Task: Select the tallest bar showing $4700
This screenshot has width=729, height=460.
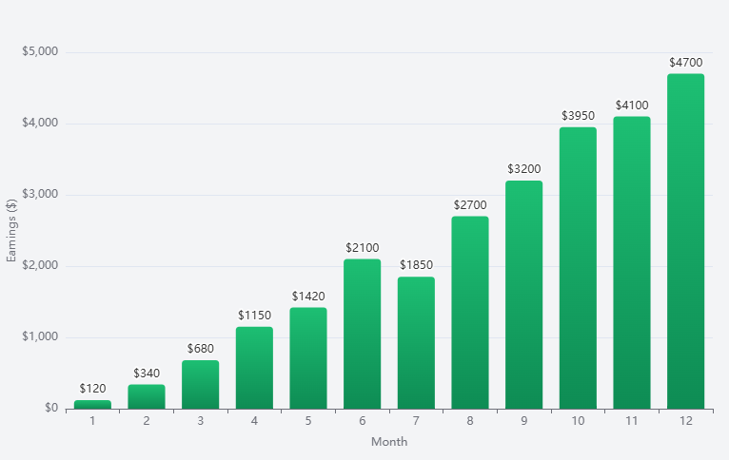Action: 686,241
